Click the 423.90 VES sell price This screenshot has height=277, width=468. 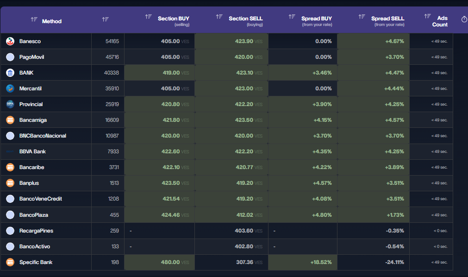point(249,41)
